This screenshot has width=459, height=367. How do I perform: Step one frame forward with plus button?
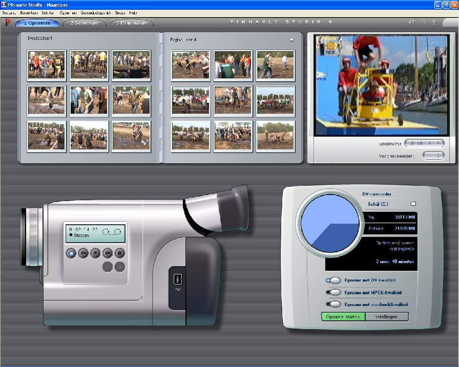pos(120,267)
